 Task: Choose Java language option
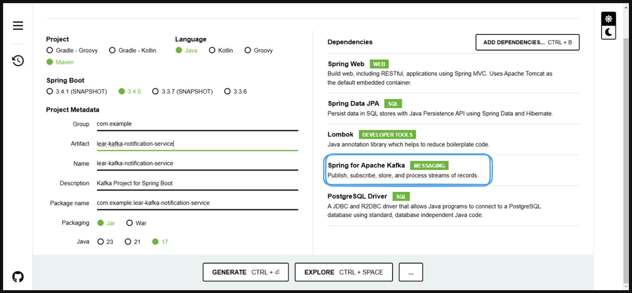pyautogui.click(x=186, y=50)
